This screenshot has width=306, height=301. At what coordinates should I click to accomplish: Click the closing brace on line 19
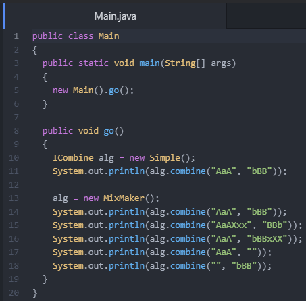(45, 279)
